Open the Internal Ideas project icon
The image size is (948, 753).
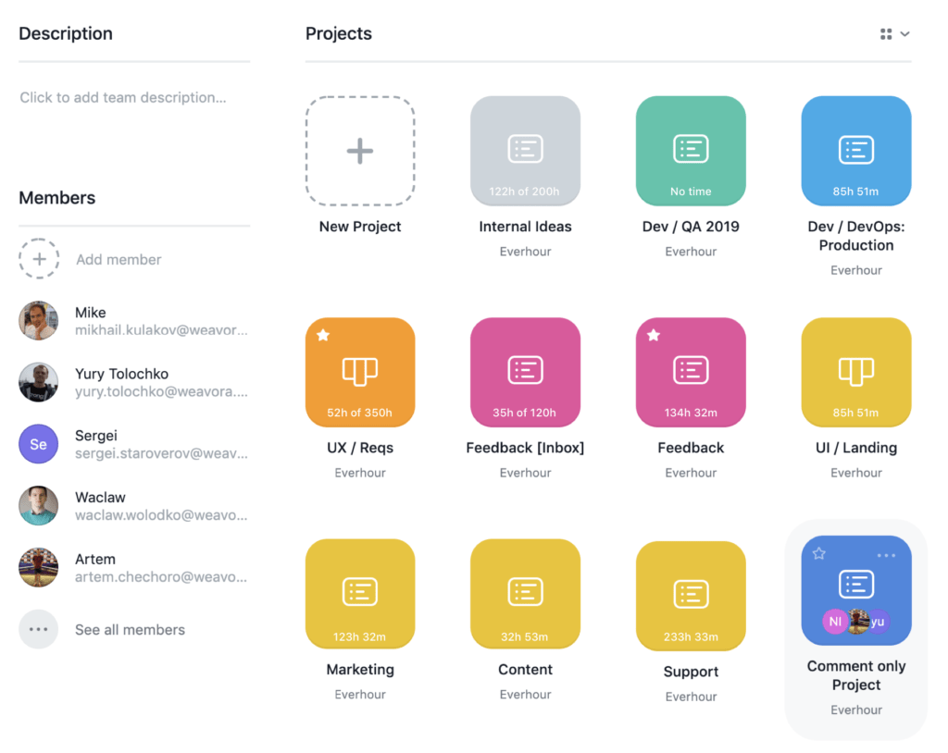(x=525, y=150)
